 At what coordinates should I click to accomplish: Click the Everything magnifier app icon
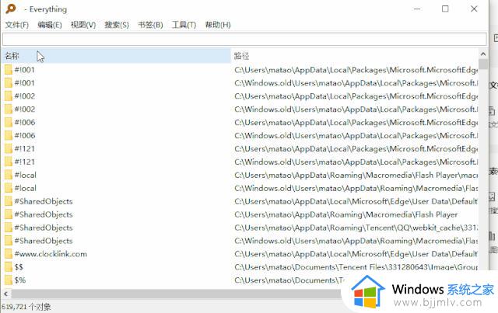click(10, 9)
